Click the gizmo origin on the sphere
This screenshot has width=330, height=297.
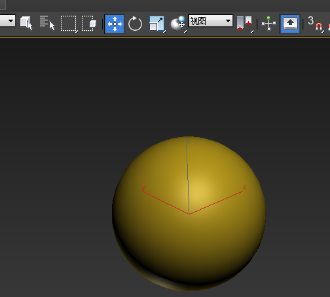click(189, 214)
